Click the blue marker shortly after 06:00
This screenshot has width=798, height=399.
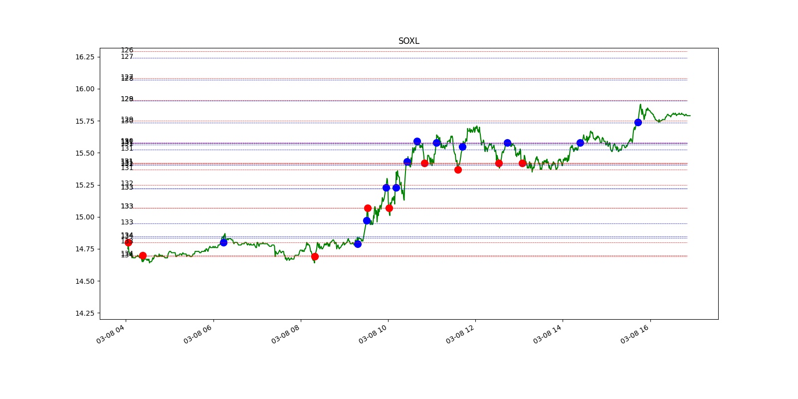coord(223,242)
